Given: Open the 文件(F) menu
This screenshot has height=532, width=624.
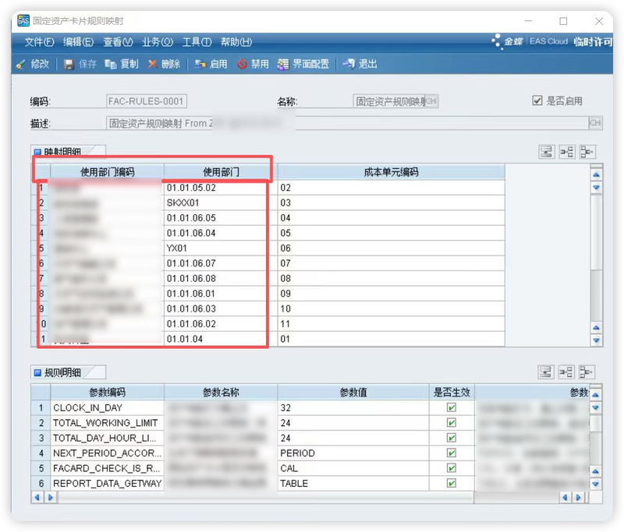Looking at the screenshot, I should 40,42.
